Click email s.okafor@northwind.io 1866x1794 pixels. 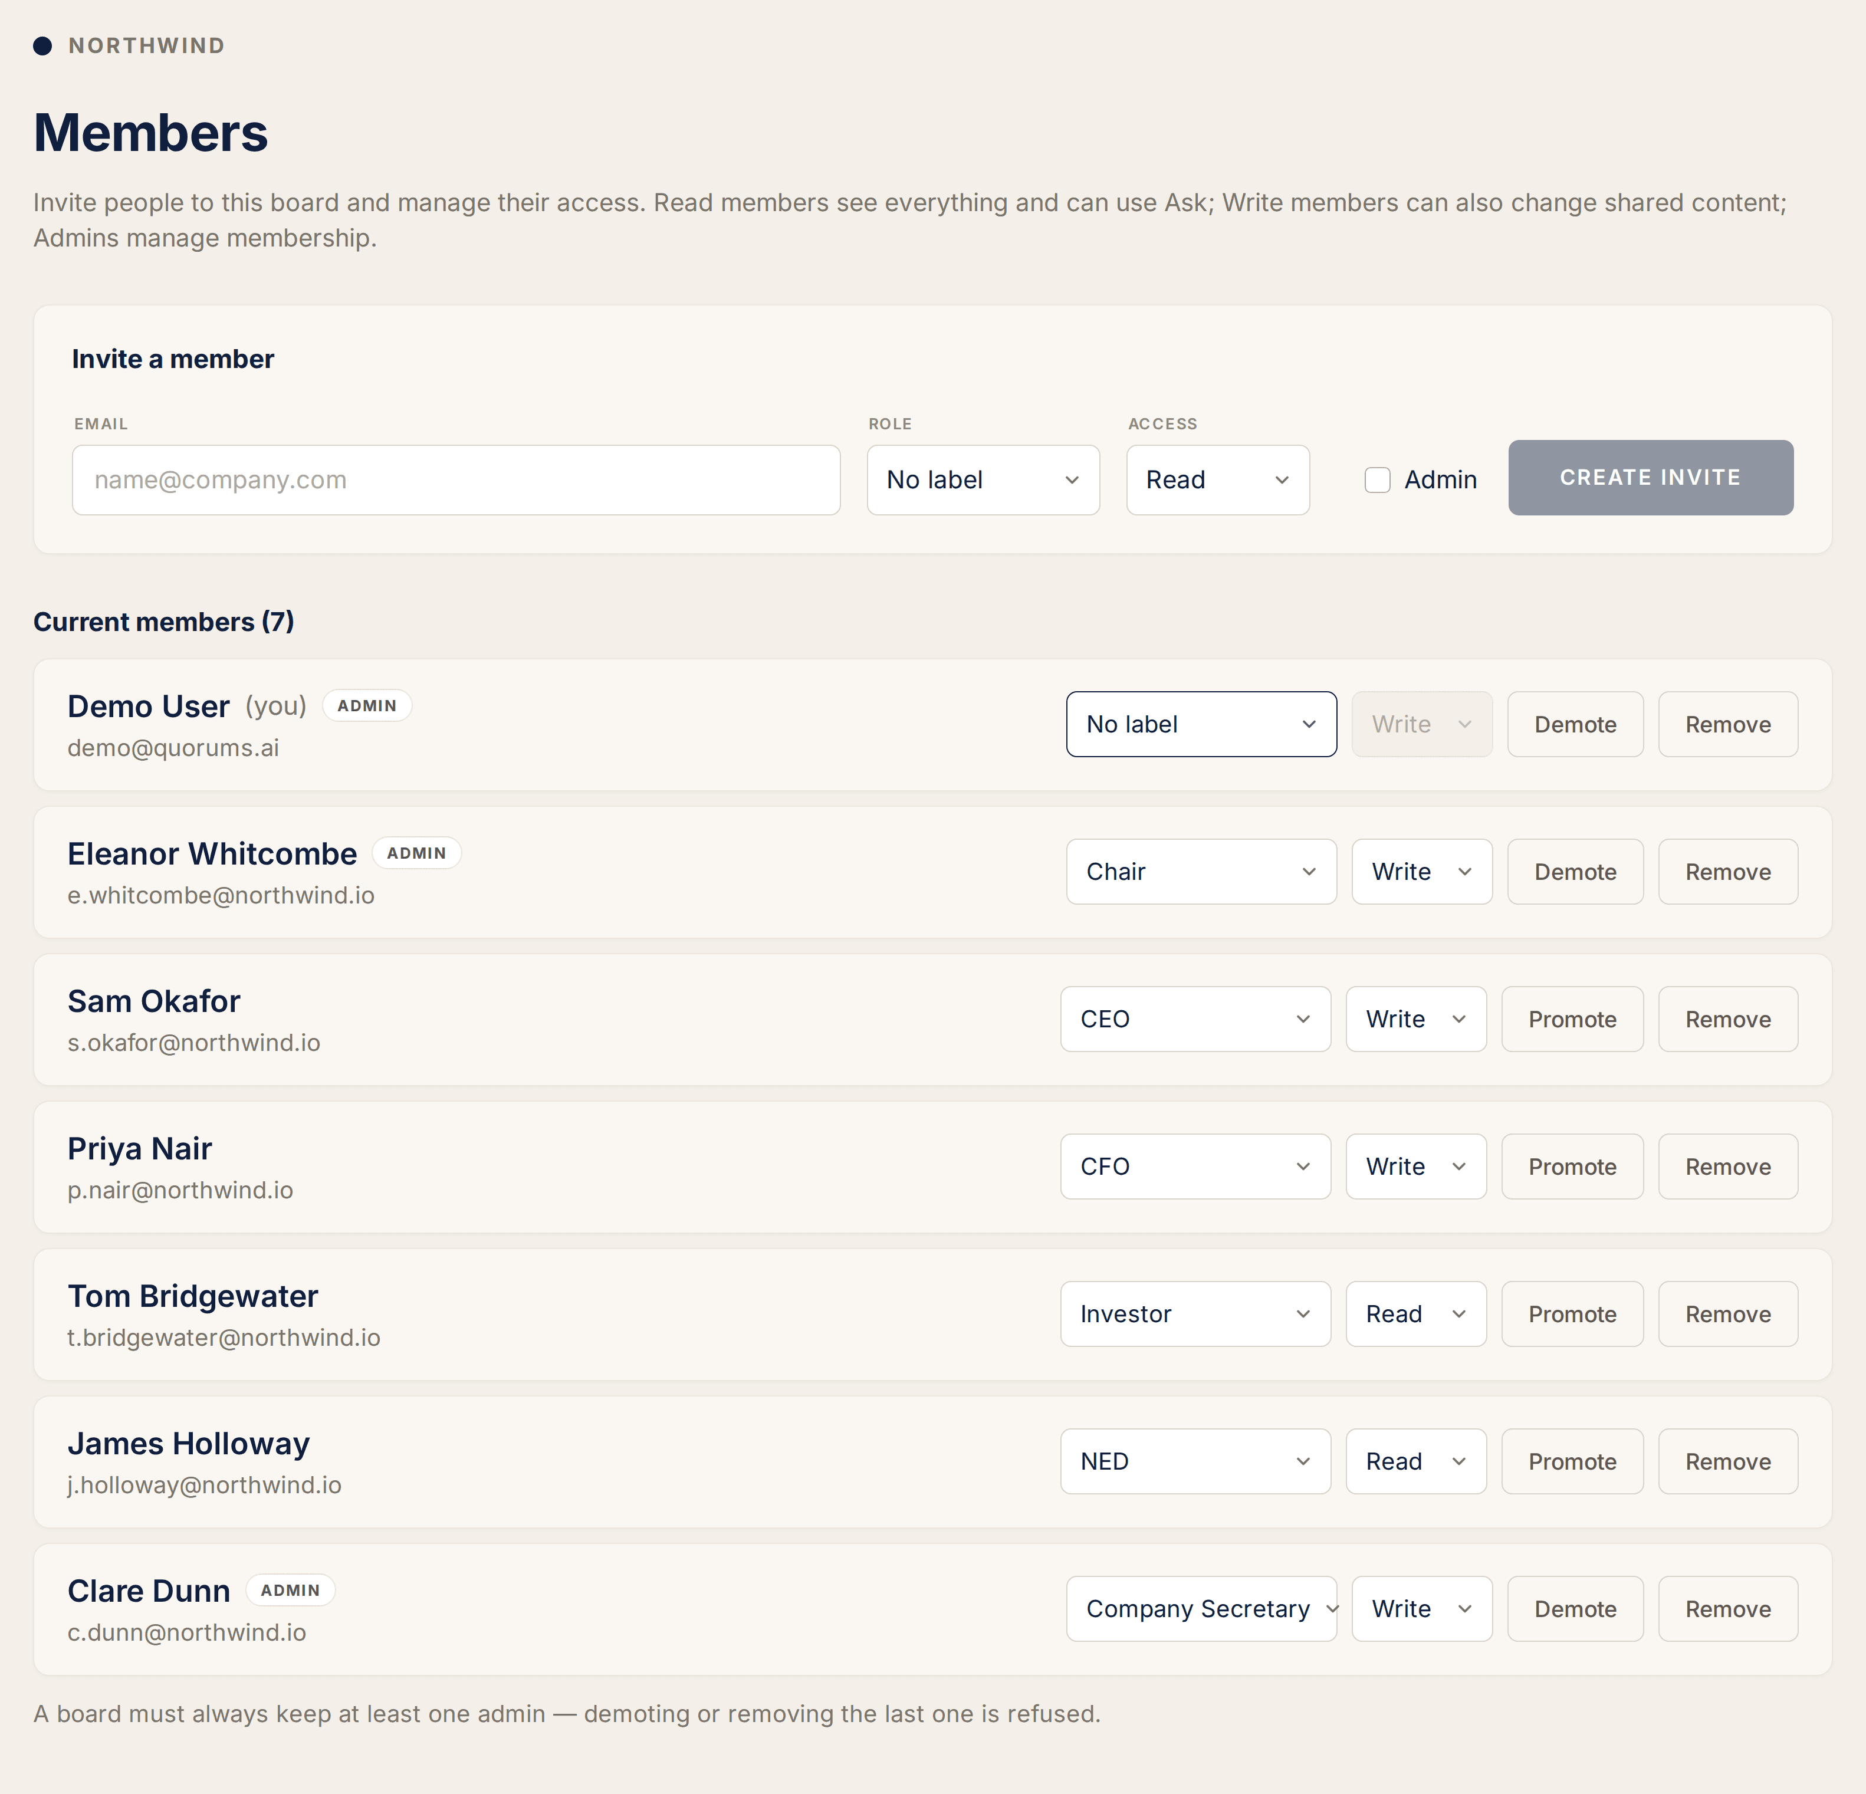[x=193, y=1044]
